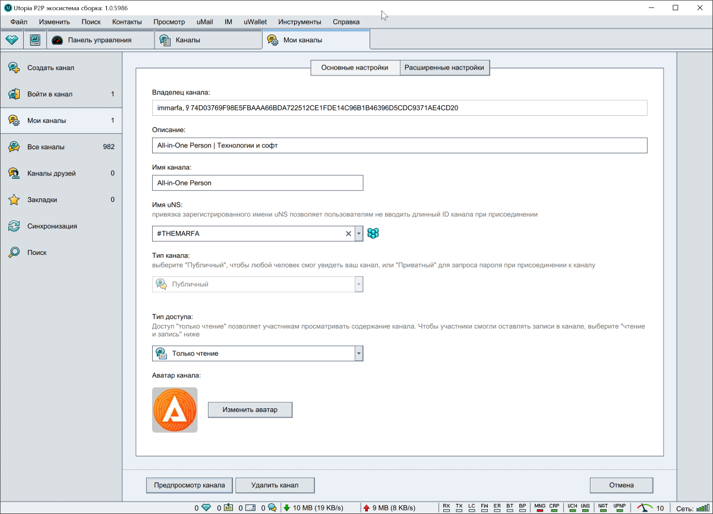Open the Расширенные настройки tab

point(444,68)
